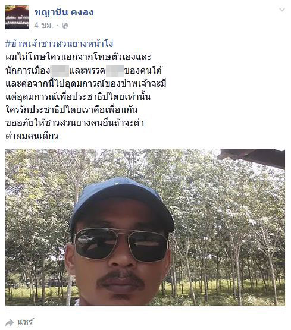This screenshot has height=330, width=291.
Task: Open the #ข้าพเจ้าชาวสวนยางหน้าโง่ hashtag
Action: tap(60, 44)
